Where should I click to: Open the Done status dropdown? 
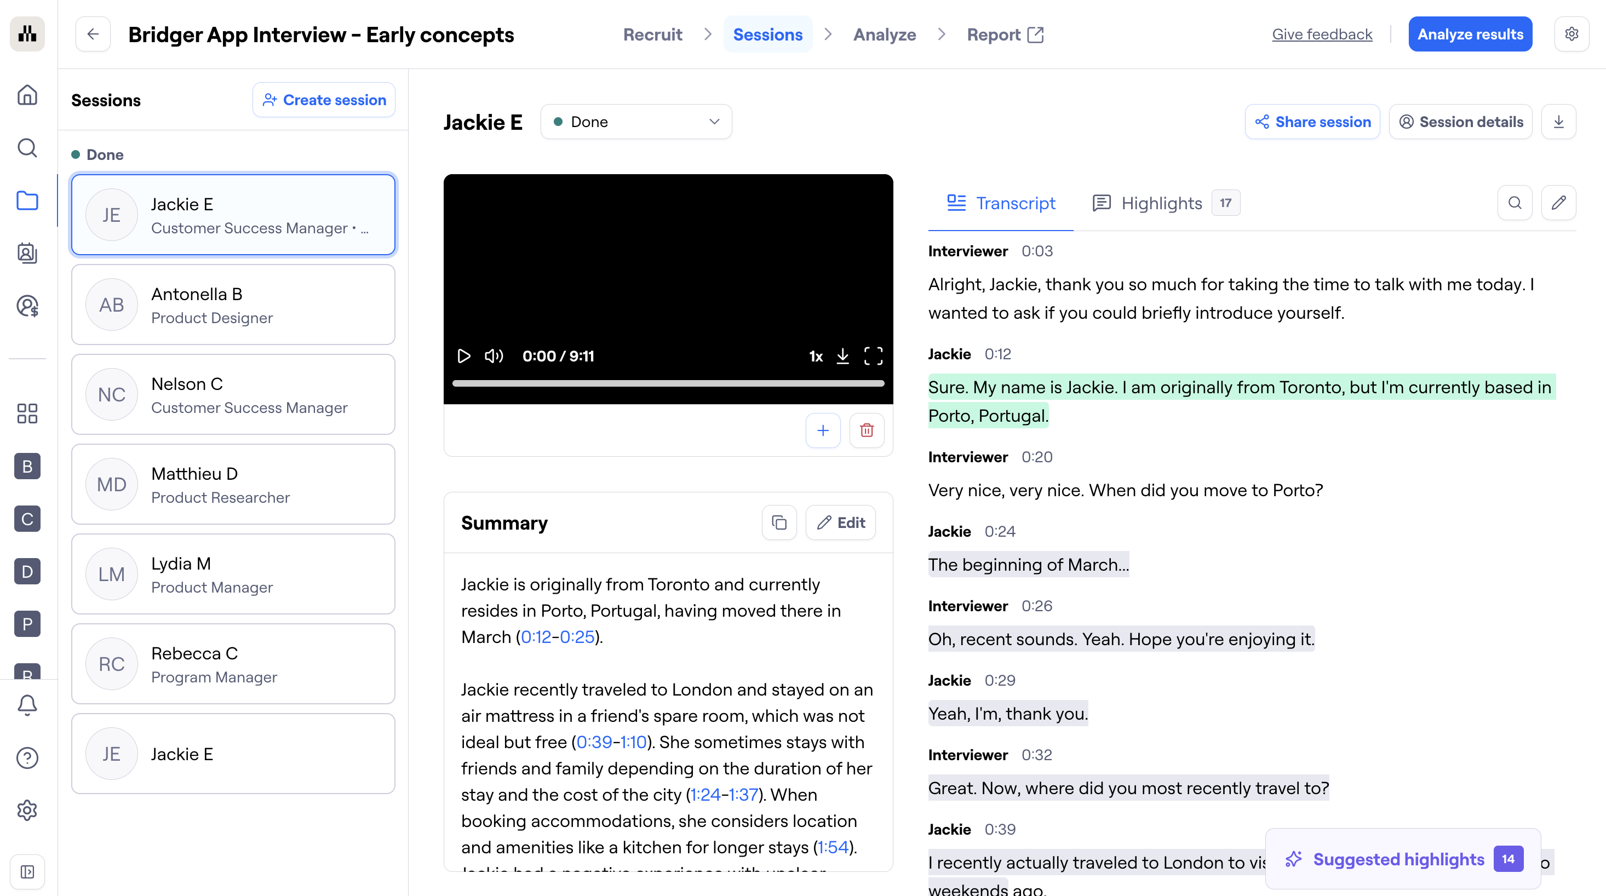click(x=636, y=122)
